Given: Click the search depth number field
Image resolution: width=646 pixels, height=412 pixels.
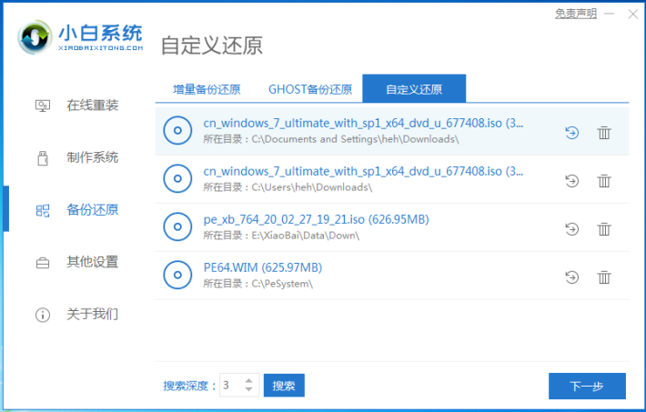Looking at the screenshot, I should tap(230, 386).
